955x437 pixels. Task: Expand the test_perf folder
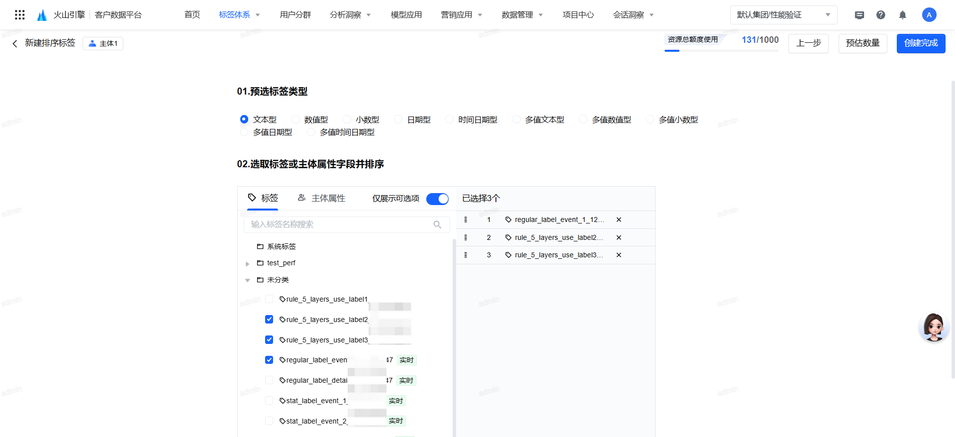point(248,263)
